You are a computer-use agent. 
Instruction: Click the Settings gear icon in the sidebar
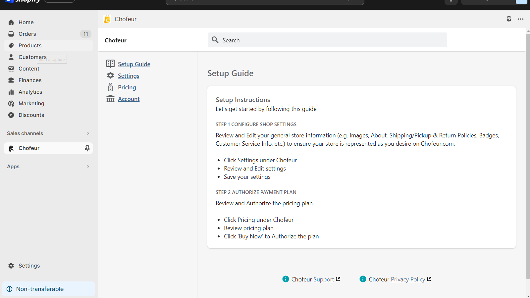[11, 266]
